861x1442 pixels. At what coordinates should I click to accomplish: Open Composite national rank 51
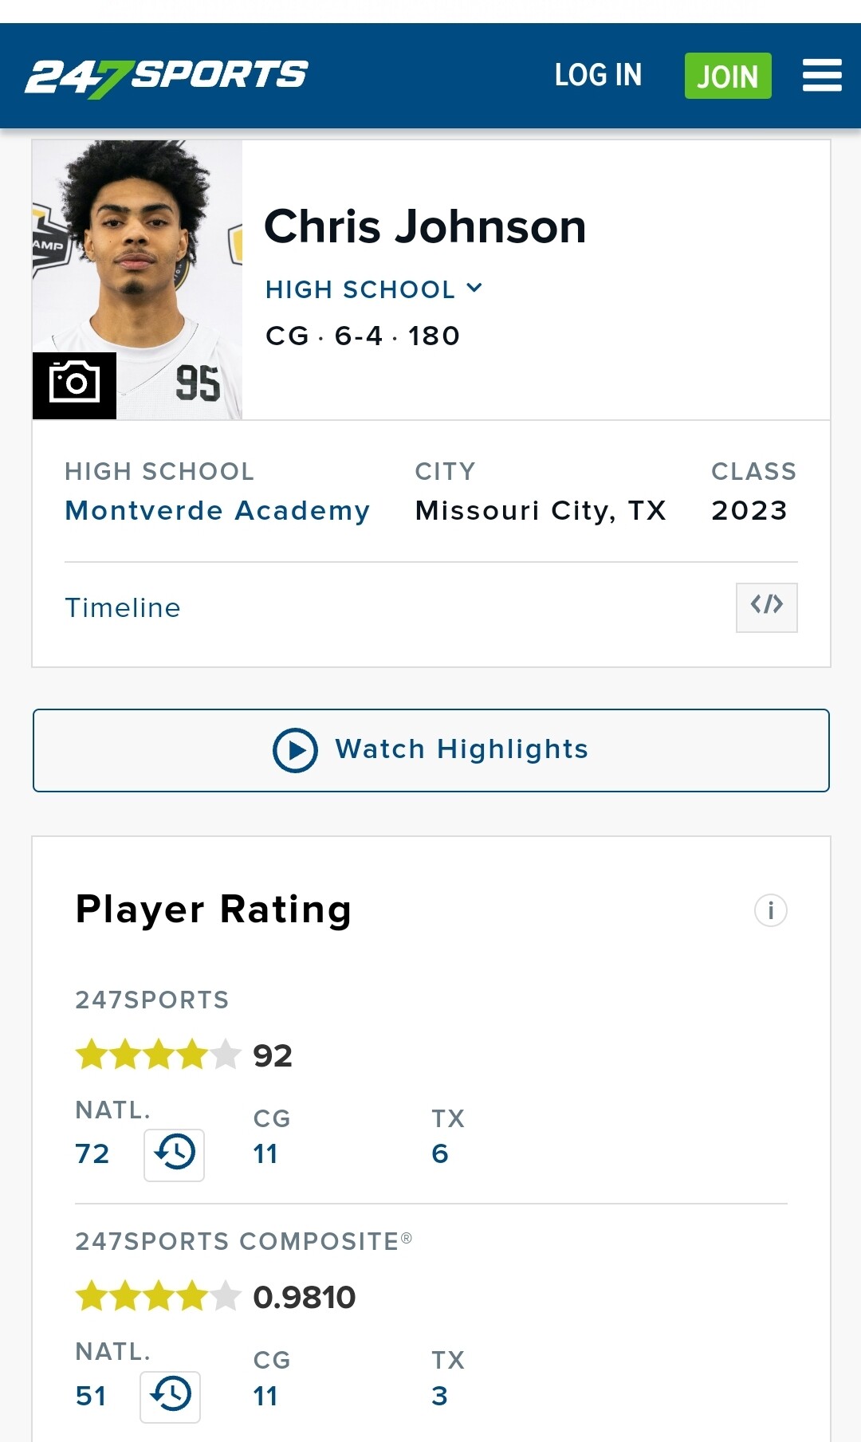coord(91,1397)
